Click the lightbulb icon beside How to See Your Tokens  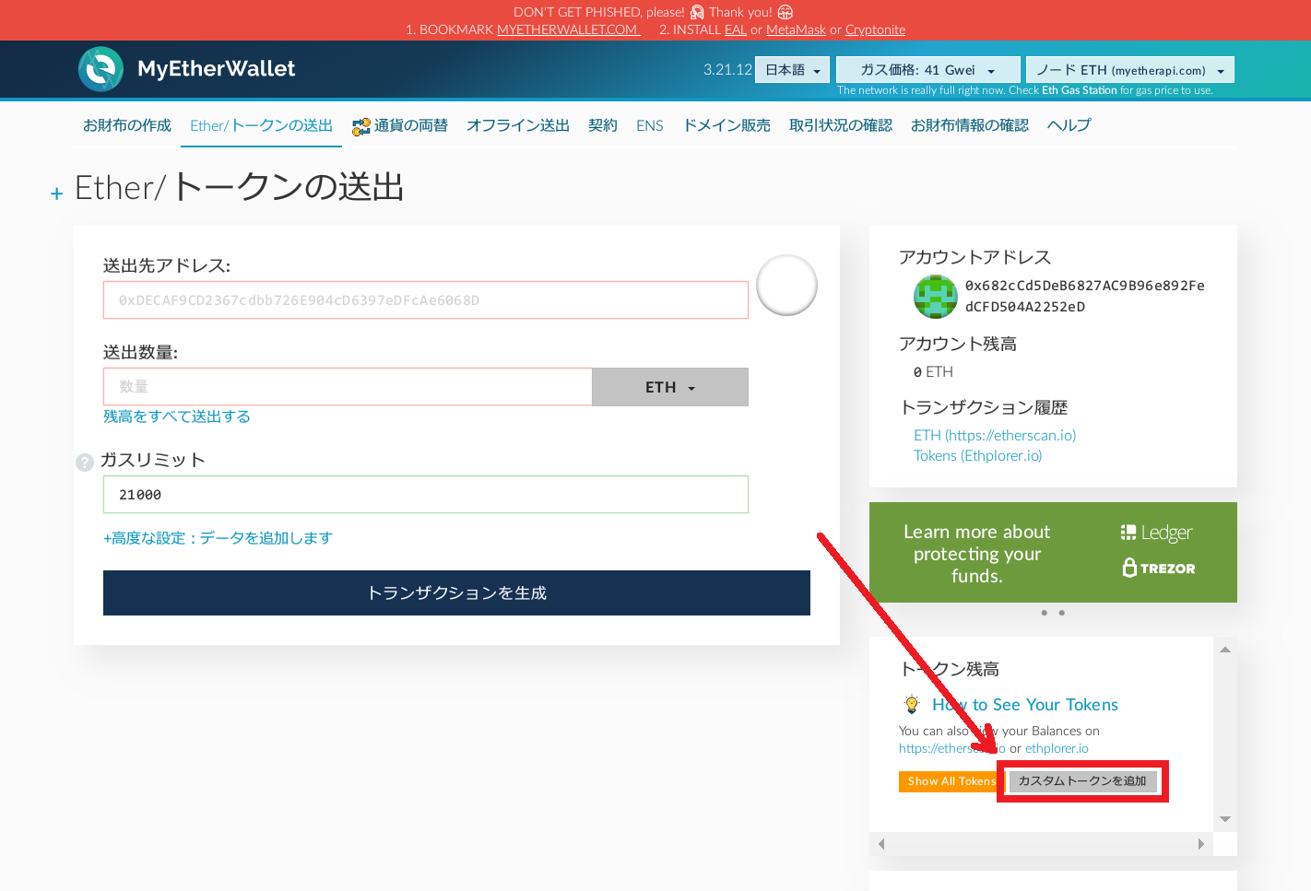(x=912, y=704)
